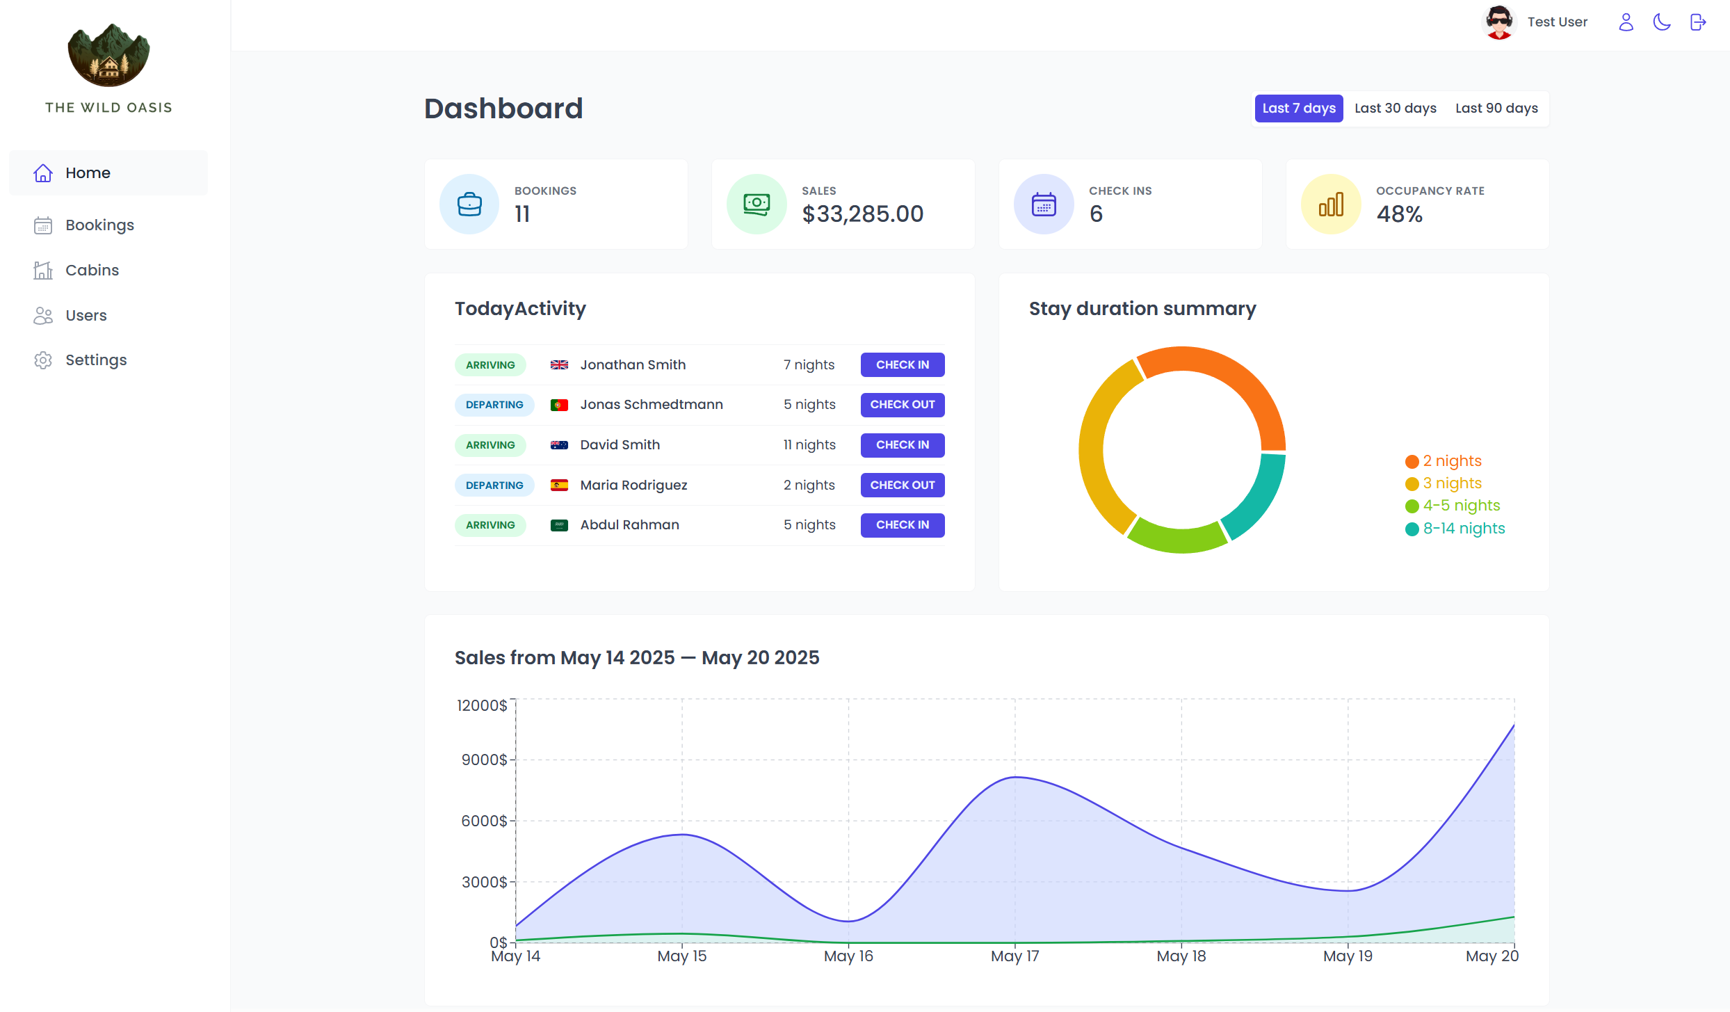Open Settings from sidebar

point(96,360)
